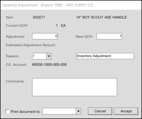The width and height of the screenshot is (142, 119).
Task: Click the 14" BOY SCOUT AXE HANDLE description
Action: [x=101, y=17]
